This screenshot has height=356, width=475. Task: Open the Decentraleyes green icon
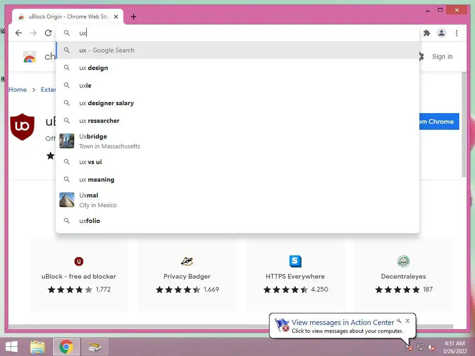pyautogui.click(x=404, y=261)
